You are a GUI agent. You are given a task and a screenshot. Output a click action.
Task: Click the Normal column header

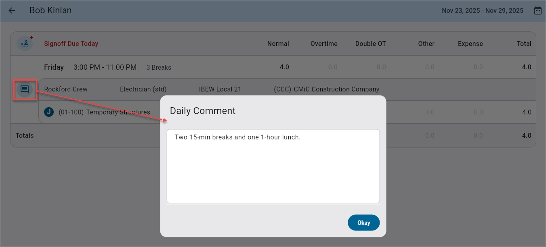click(x=278, y=44)
